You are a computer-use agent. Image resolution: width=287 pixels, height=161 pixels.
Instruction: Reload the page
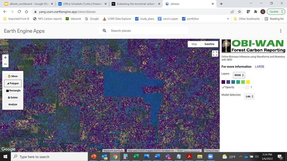click(19, 12)
